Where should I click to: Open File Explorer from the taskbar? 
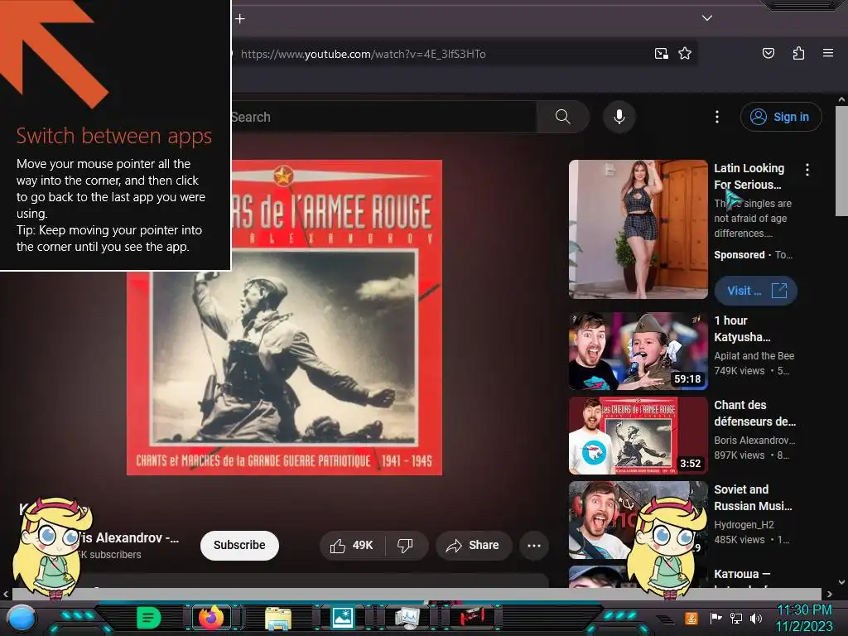278,619
